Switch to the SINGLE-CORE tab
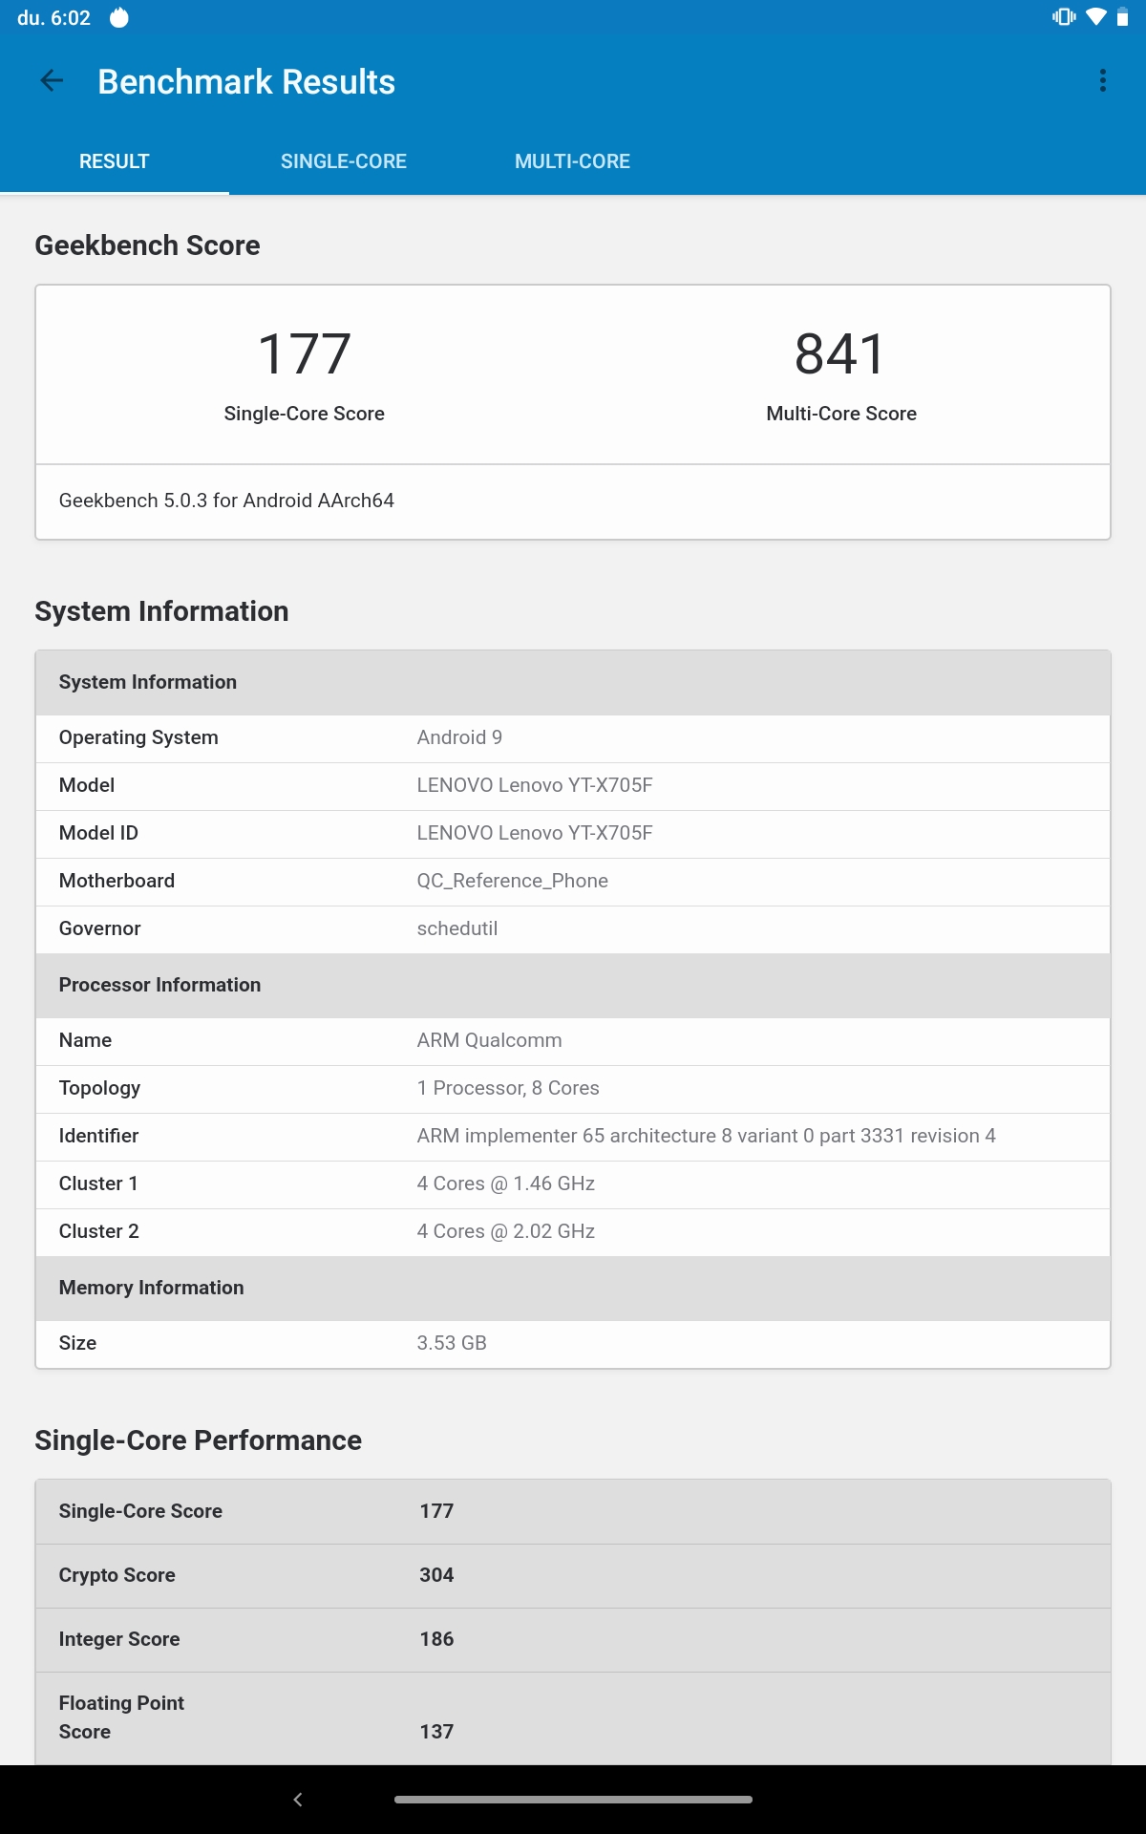 coord(344,161)
